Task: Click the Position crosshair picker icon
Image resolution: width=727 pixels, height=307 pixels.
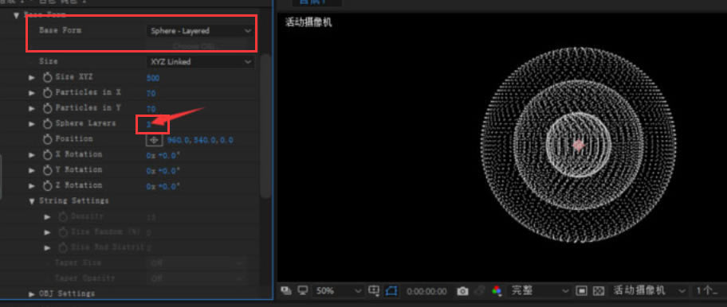Action: coord(154,140)
